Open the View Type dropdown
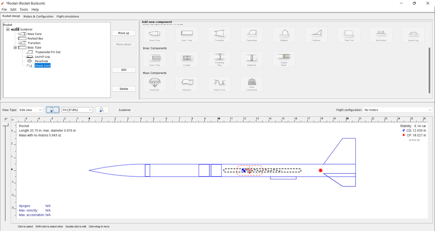The image size is (435, 231). (30, 110)
